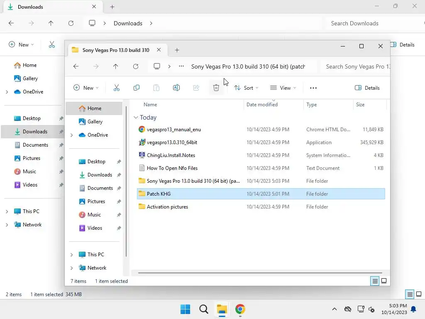Open taskbar Search
This screenshot has height=319, width=425.
203,309
